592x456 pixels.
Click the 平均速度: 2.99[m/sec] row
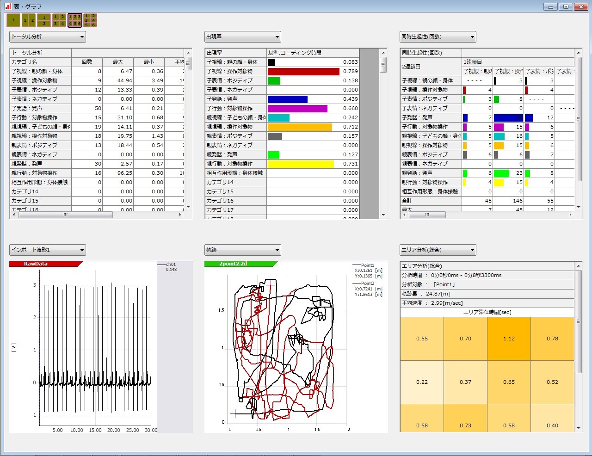click(x=487, y=303)
